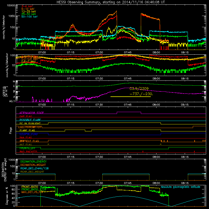The image size is (209, 209).
Task: Click the 10000 tick label on top panel
Action: (x=11, y=5)
